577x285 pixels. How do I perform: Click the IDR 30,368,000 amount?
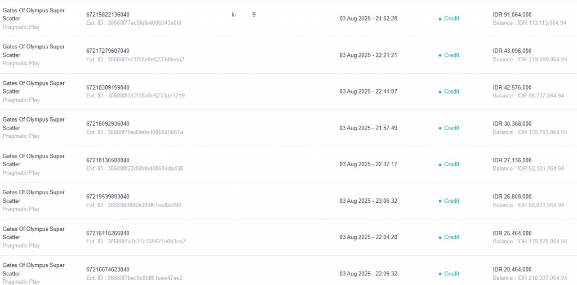tap(512, 123)
